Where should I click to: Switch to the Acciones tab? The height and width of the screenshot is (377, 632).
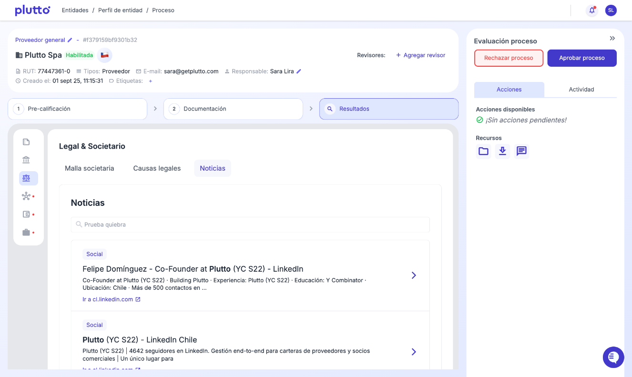coord(509,90)
